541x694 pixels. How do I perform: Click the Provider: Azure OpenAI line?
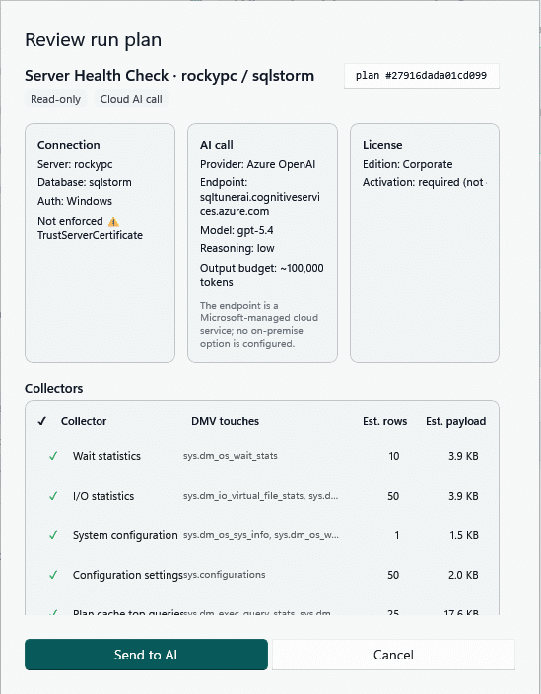click(x=257, y=164)
